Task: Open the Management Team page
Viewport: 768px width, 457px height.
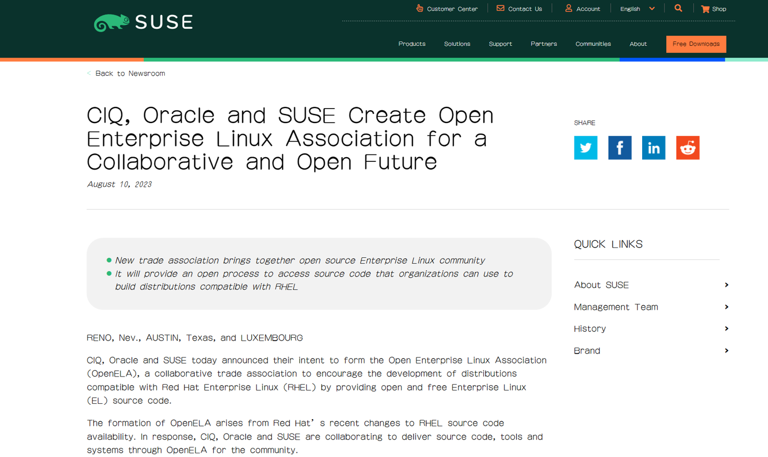Action: [615, 307]
